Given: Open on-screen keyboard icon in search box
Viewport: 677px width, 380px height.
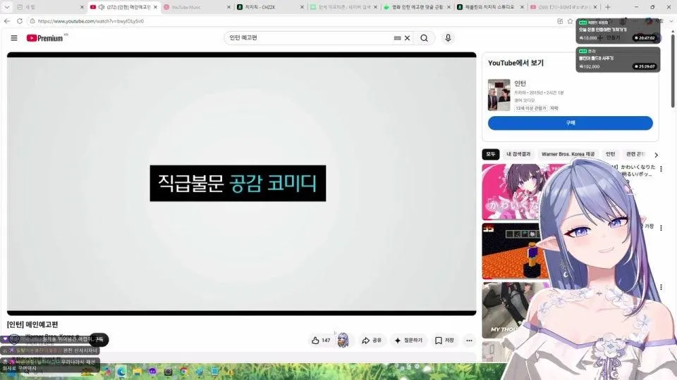Looking at the screenshot, I should click(x=397, y=38).
